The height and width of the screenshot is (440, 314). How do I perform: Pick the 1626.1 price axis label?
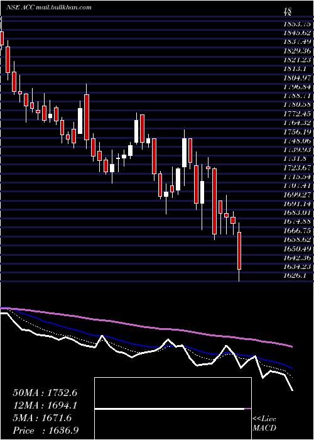tap(295, 275)
